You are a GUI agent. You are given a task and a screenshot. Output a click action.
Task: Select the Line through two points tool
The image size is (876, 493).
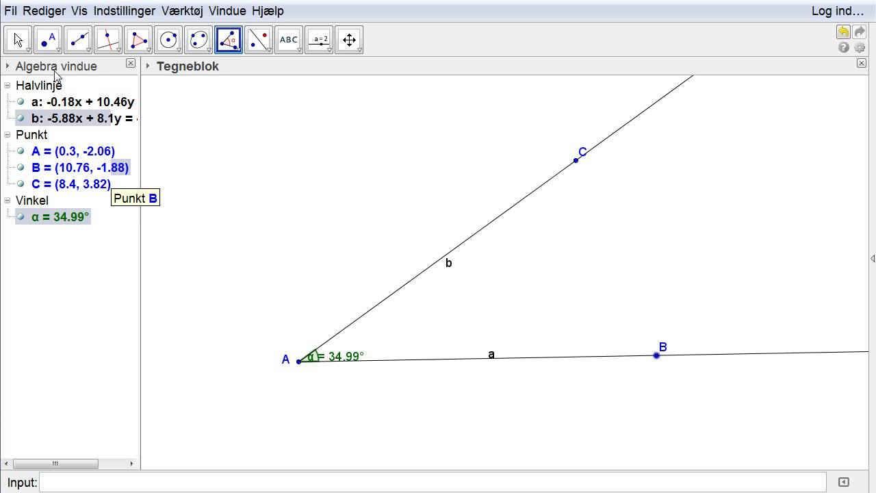pos(78,40)
